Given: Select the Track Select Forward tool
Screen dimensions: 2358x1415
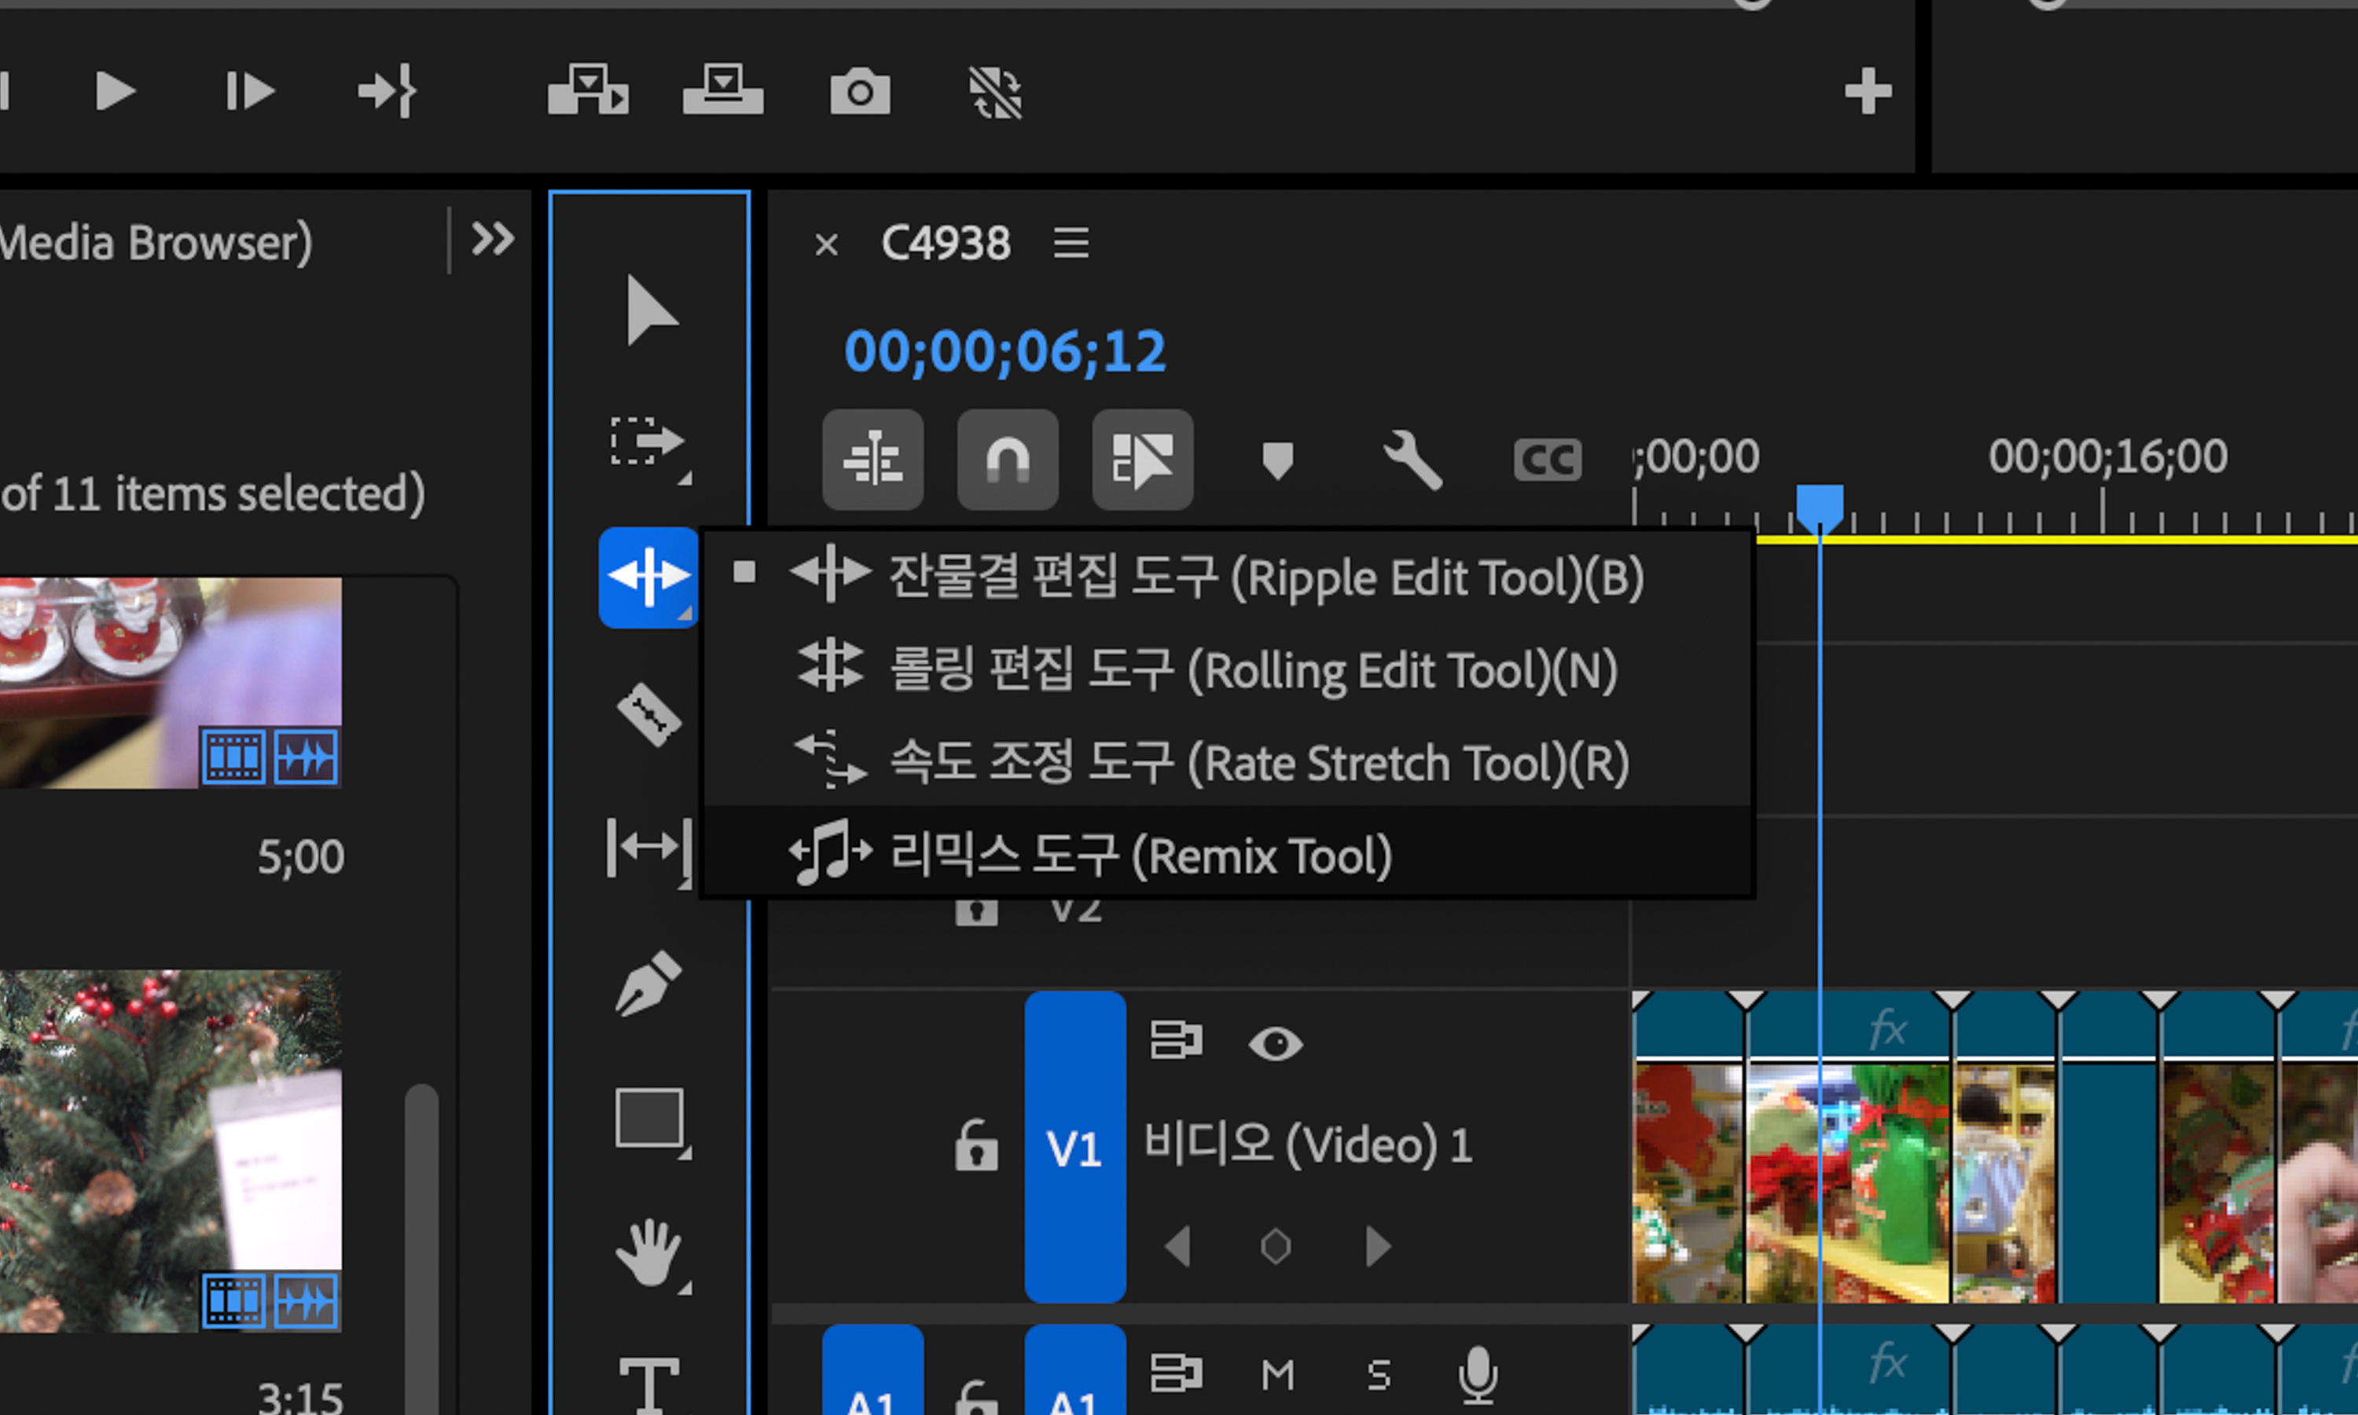Looking at the screenshot, I should point(648,442).
